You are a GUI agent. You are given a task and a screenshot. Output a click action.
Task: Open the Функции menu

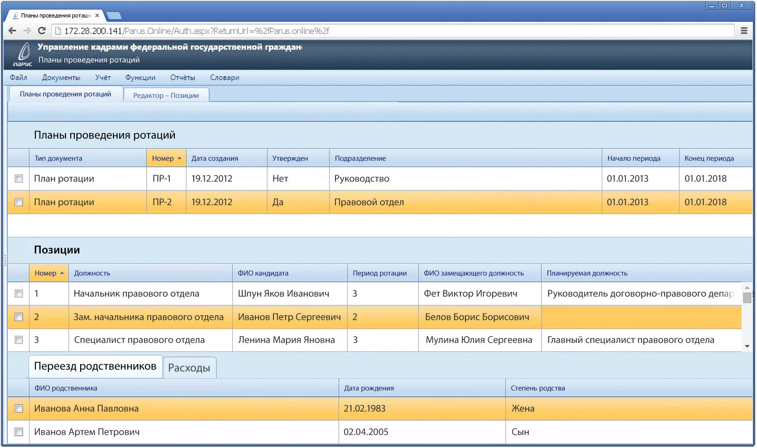point(140,77)
